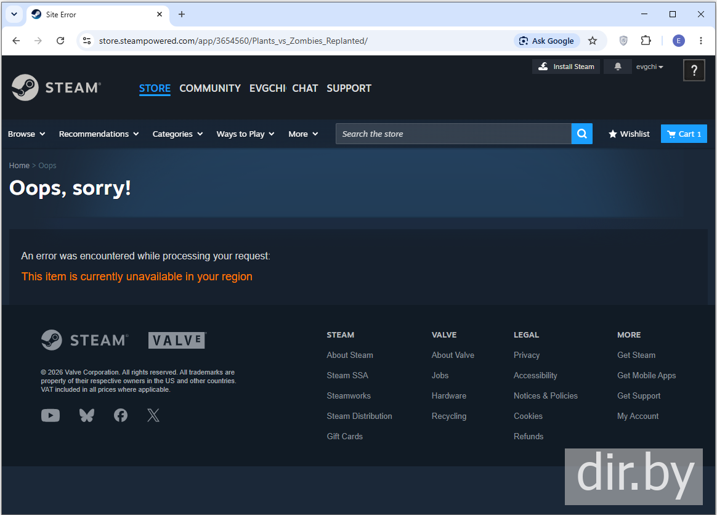Click the Oops breadcrumb text

point(47,166)
